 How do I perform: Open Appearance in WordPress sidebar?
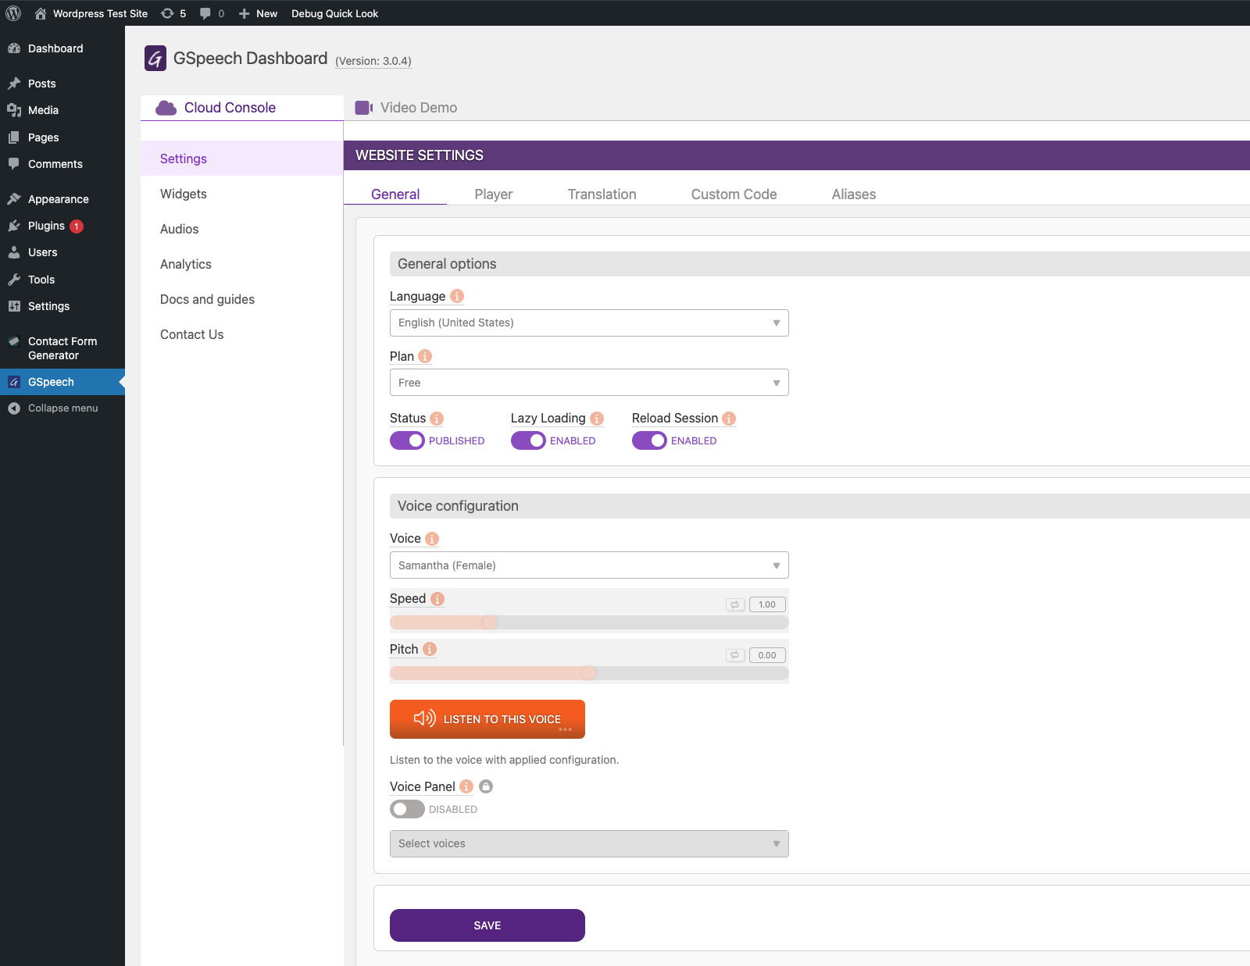tap(59, 199)
